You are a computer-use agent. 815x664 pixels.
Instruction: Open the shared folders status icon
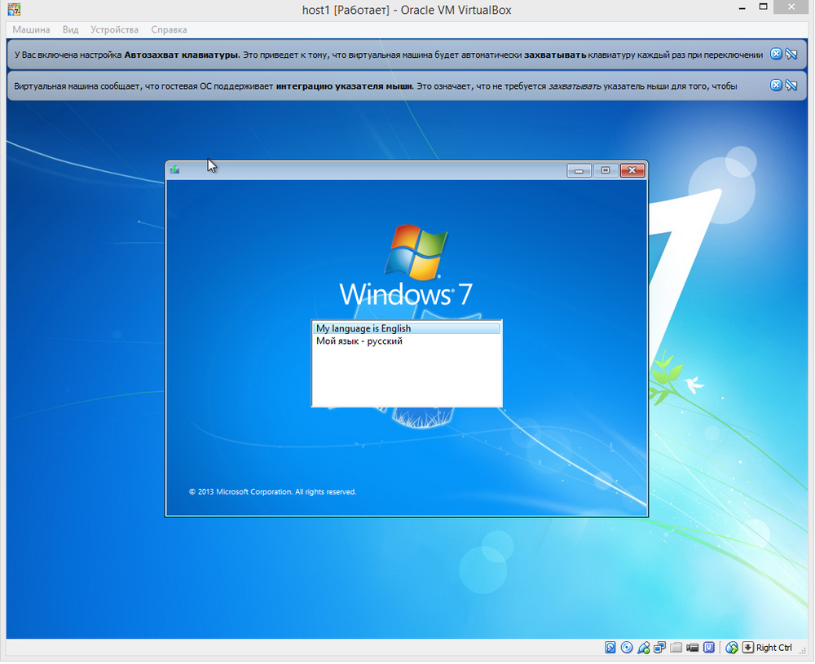(676, 647)
